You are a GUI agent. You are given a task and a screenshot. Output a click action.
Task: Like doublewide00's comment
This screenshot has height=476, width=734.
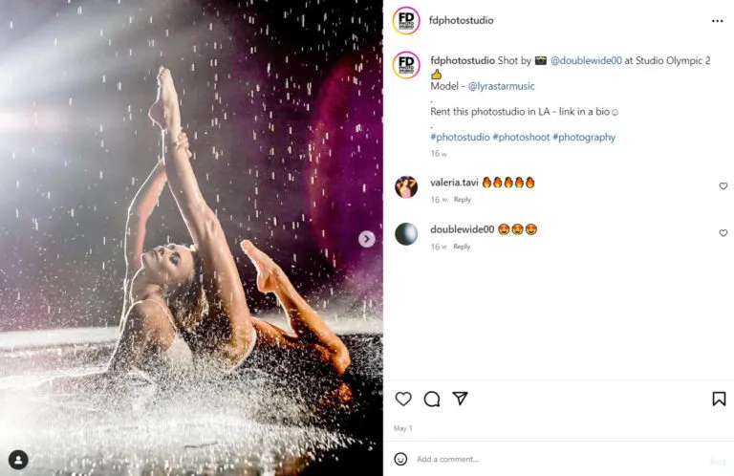pos(723,233)
